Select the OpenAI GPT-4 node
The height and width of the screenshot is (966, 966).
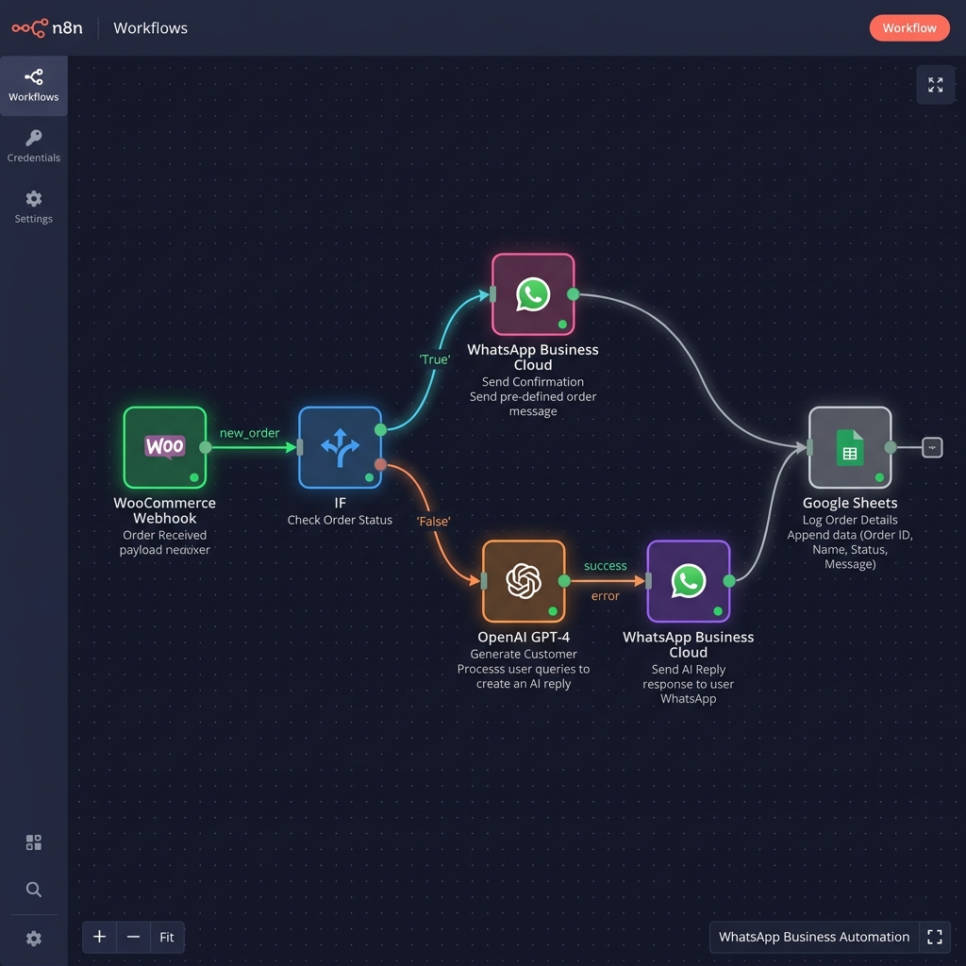524,581
